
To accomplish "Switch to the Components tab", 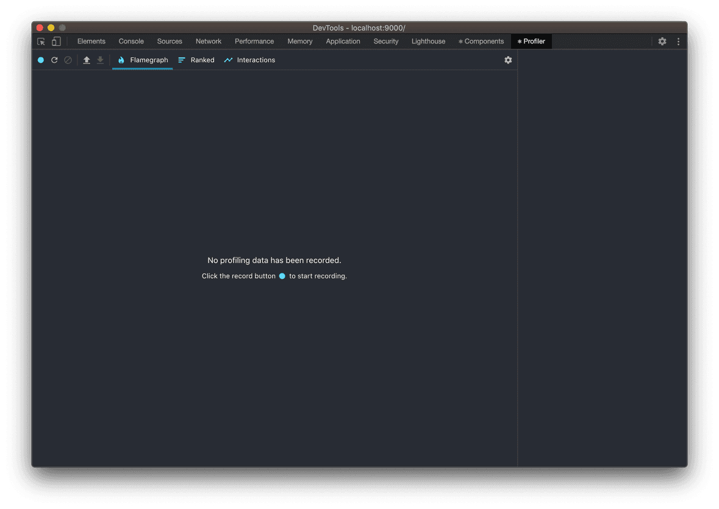I will click(481, 41).
